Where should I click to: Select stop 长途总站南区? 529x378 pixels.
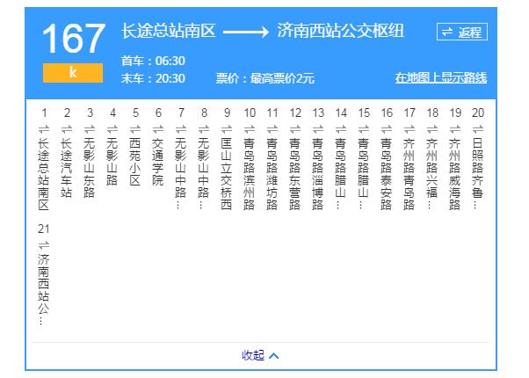click(x=44, y=174)
